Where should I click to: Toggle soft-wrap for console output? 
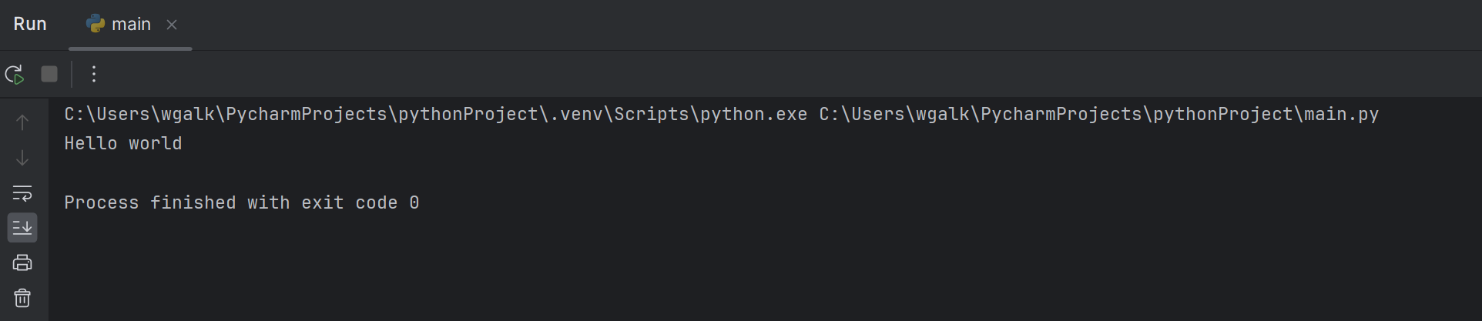22,192
